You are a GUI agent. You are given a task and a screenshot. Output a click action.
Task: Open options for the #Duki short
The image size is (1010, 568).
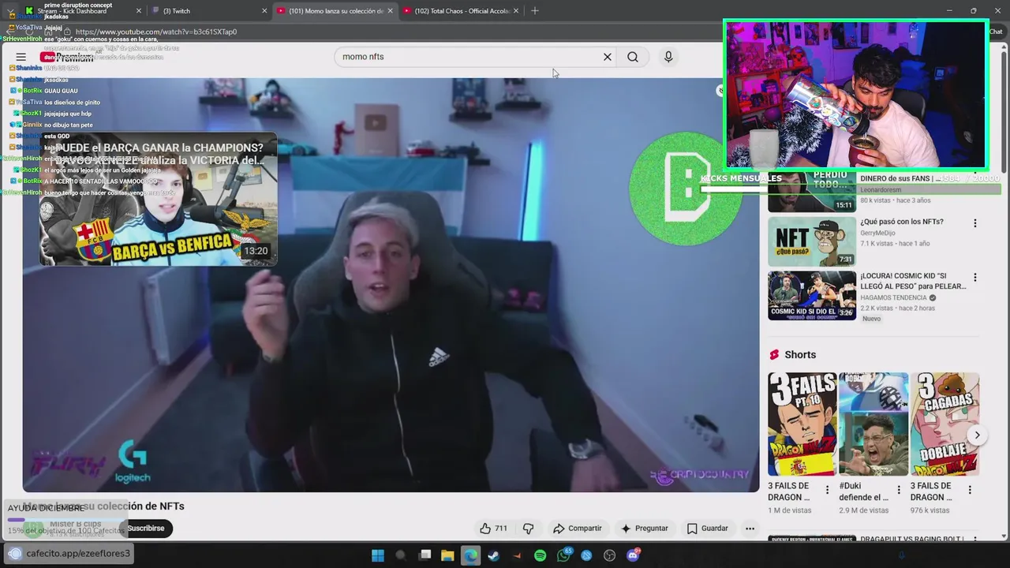tap(898, 490)
